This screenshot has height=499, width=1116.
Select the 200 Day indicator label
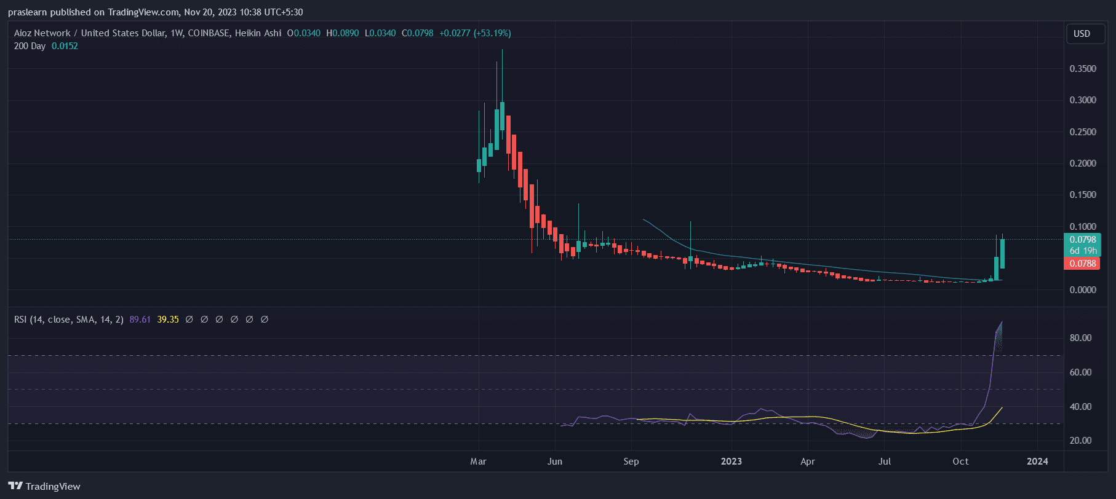(x=30, y=46)
